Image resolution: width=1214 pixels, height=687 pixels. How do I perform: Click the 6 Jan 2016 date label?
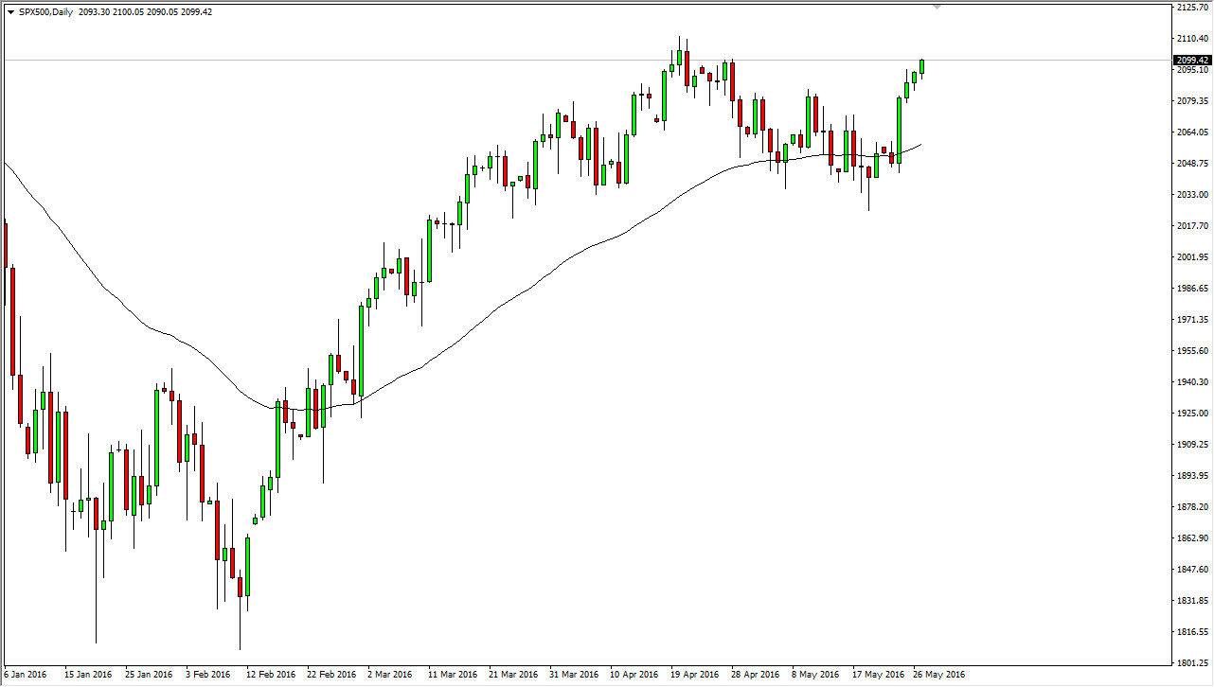(24, 675)
